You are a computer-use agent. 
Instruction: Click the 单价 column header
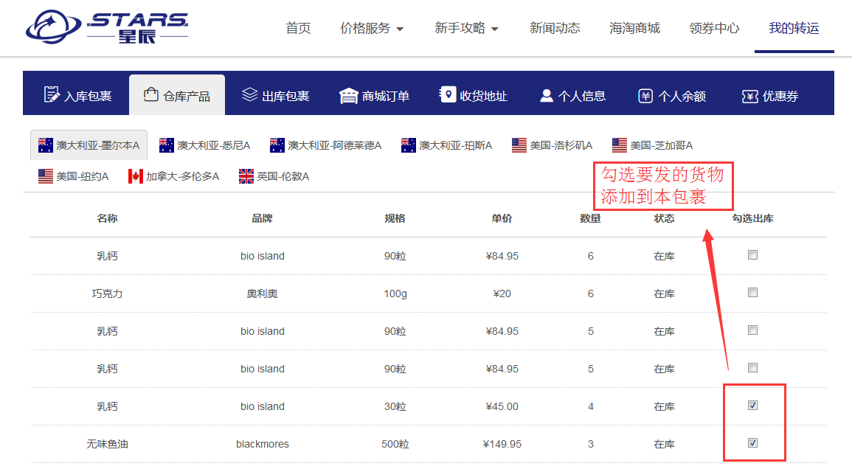(502, 218)
